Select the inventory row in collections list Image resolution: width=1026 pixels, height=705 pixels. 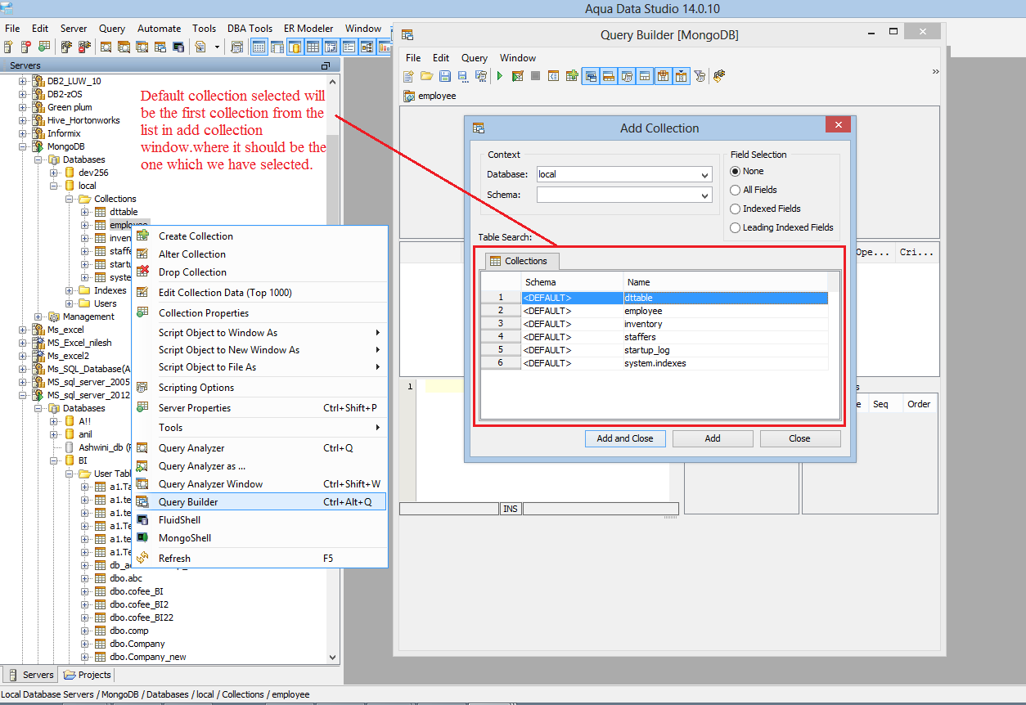pos(655,324)
